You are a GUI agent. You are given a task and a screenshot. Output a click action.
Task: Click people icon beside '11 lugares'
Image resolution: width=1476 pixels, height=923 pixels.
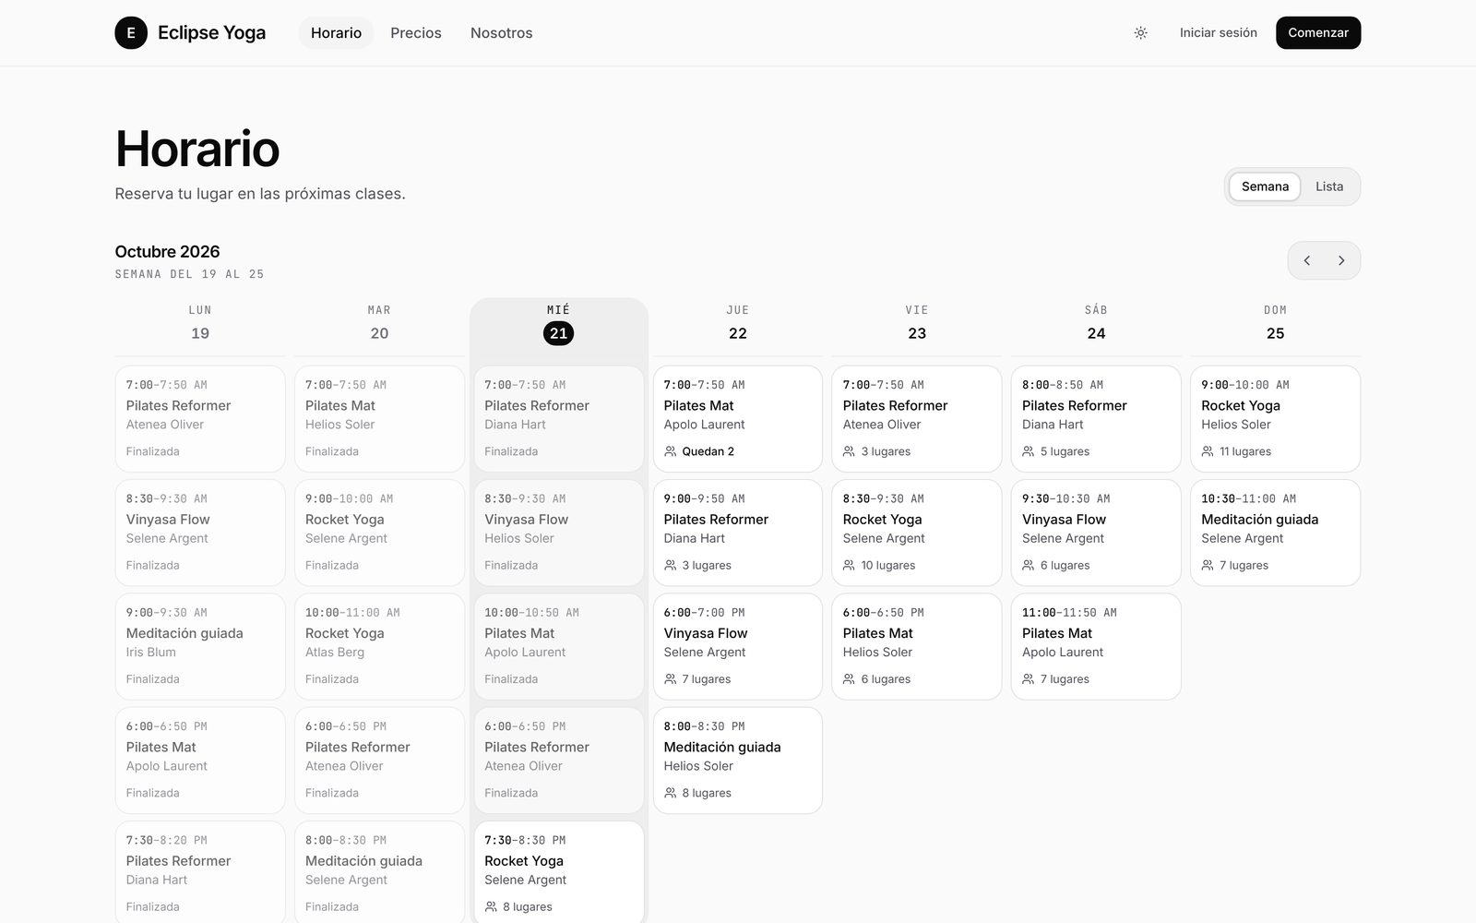[1208, 451]
